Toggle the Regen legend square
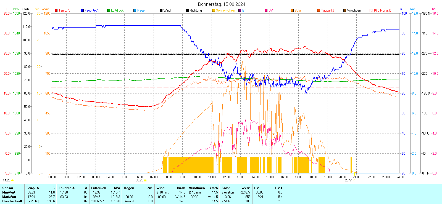 coord(135,10)
